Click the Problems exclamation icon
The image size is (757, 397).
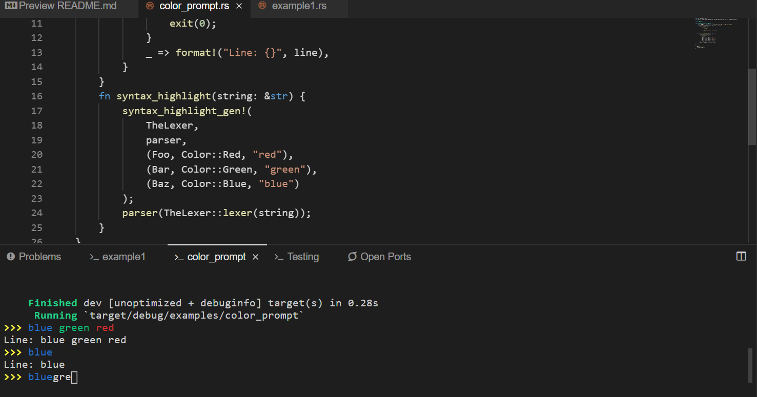(11, 257)
